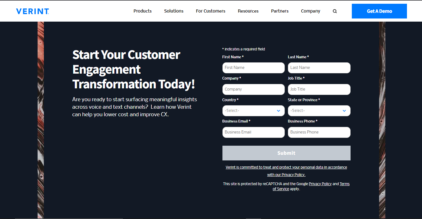Open the Google Privacy Policy link
The width and height of the screenshot is (422, 219).
[x=320, y=184]
